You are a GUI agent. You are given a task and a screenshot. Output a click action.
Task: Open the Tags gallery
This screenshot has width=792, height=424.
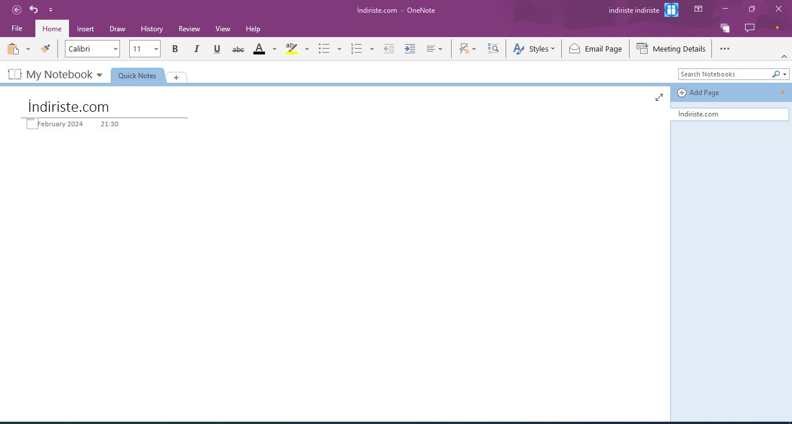click(x=467, y=49)
